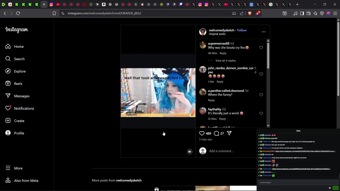Click the address bar URL
This screenshot has height=191, width=340.
[104, 13]
